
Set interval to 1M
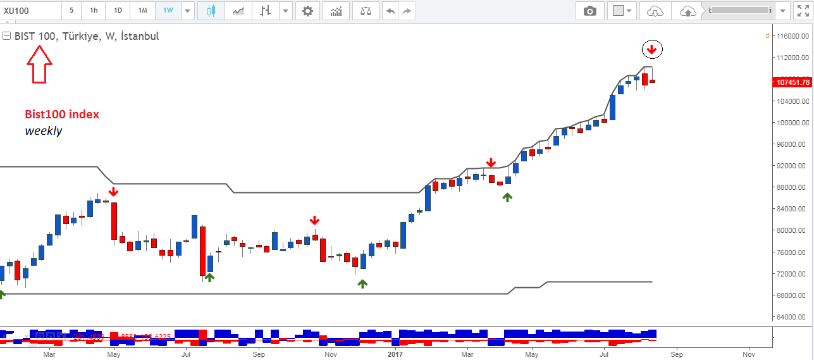[143, 11]
